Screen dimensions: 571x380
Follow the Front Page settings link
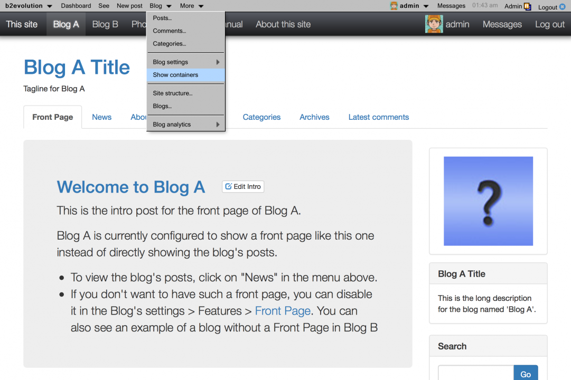(x=283, y=311)
